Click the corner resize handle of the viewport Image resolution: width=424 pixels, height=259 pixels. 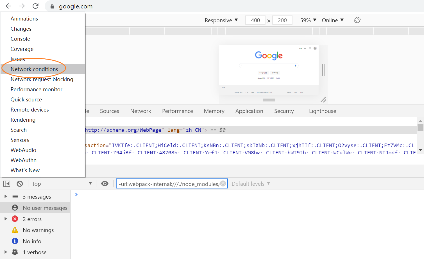[323, 100]
